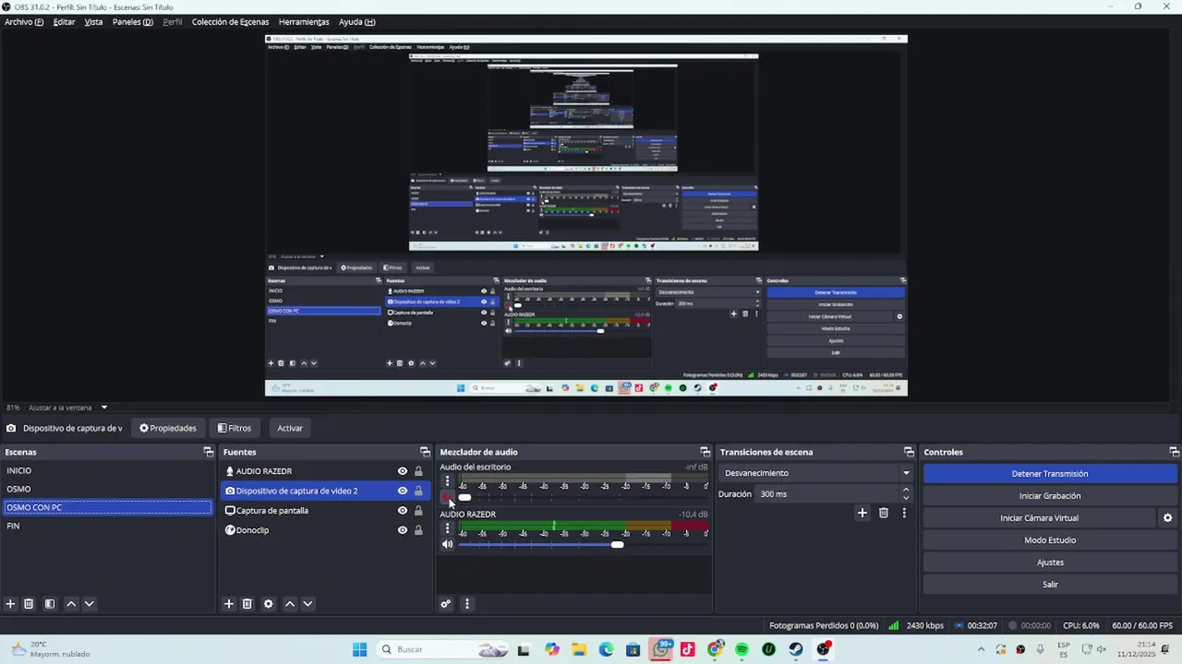Undock the Transiciones de escena panel

pos(909,452)
